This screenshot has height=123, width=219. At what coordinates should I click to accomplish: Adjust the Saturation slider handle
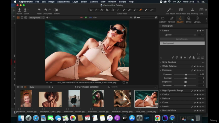click(185, 86)
